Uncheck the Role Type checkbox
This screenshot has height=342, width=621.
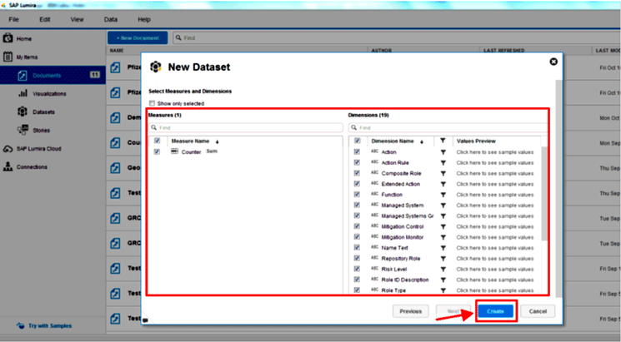coord(358,290)
